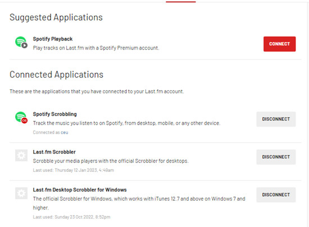This screenshot has height=227, width=309.
Task: Click the Spotify Playback app icon
Action: tap(21, 42)
